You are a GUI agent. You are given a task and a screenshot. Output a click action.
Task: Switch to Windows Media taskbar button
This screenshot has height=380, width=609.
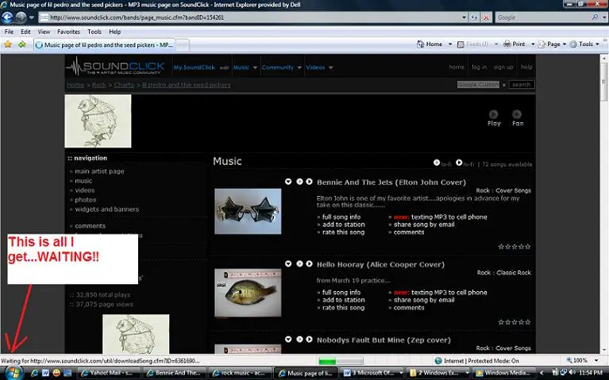click(504, 373)
